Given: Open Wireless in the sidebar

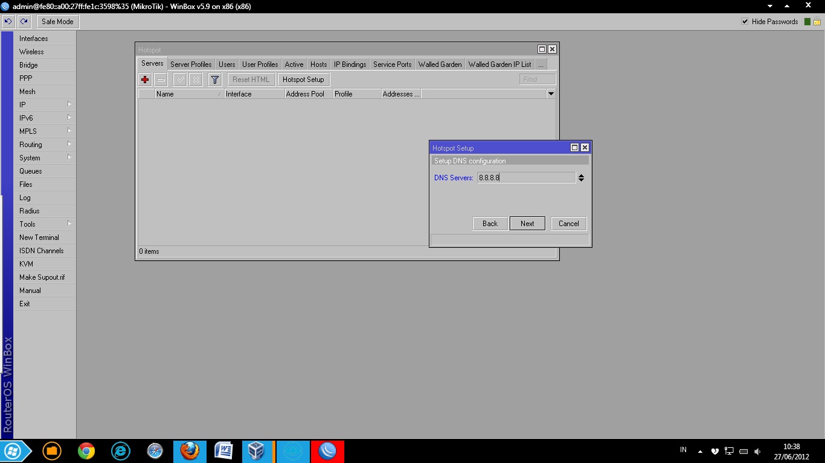Looking at the screenshot, I should tap(45, 52).
